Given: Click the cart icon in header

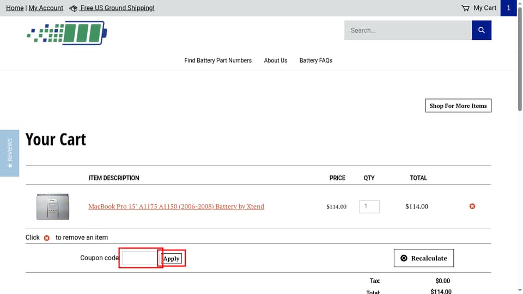Looking at the screenshot, I should coord(465,8).
